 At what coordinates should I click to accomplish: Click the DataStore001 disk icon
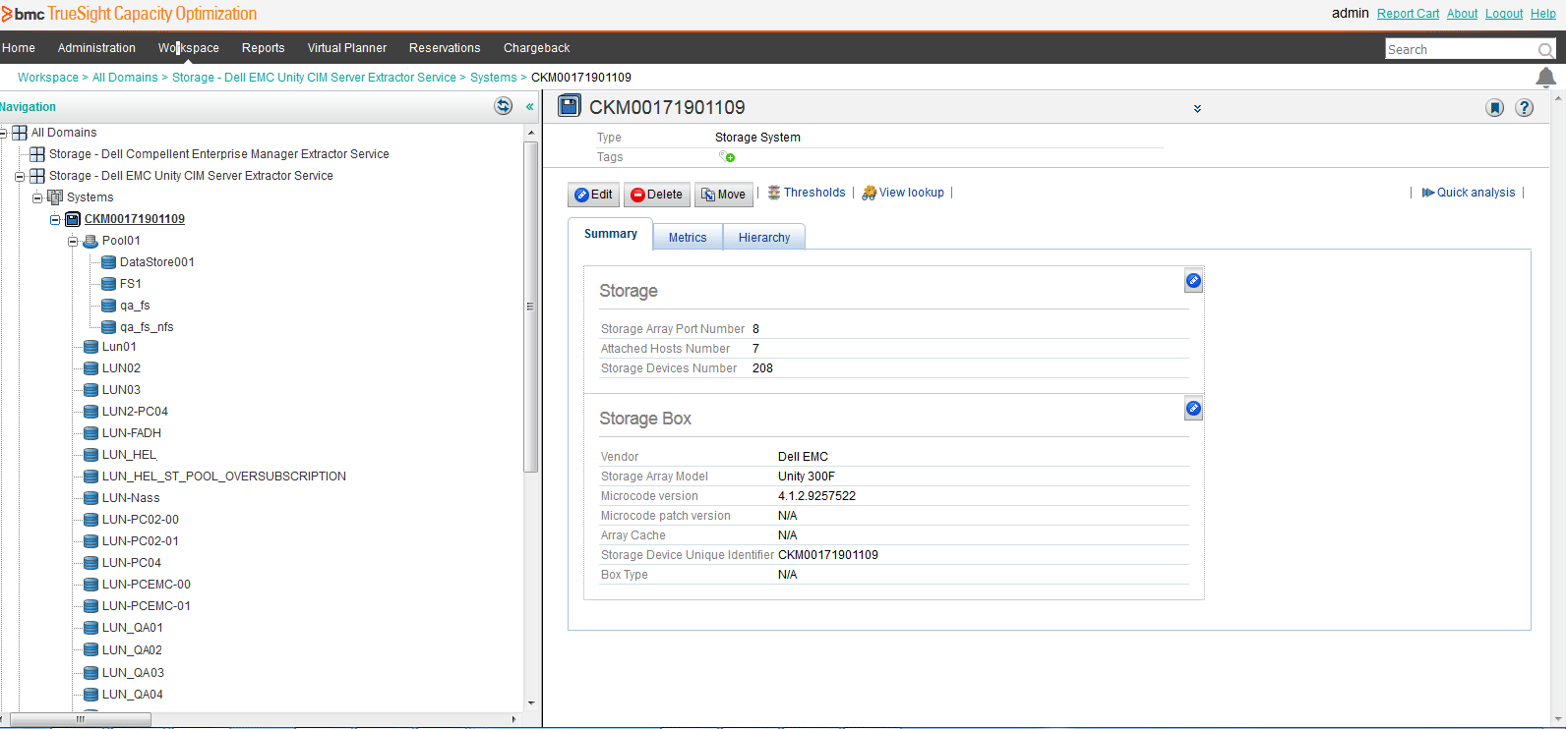coord(109,262)
